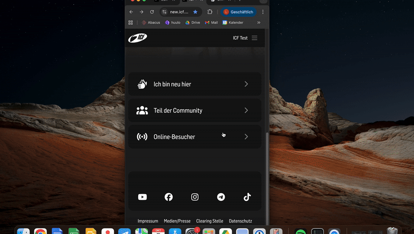Viewport: 414px width, 234px height.
Task: Show more bookmarks with double chevron
Action: [259, 22]
